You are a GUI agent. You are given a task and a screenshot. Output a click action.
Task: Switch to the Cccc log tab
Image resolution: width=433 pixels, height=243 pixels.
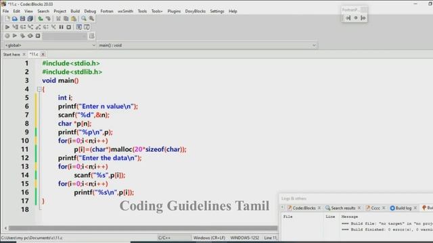(x=375, y=208)
